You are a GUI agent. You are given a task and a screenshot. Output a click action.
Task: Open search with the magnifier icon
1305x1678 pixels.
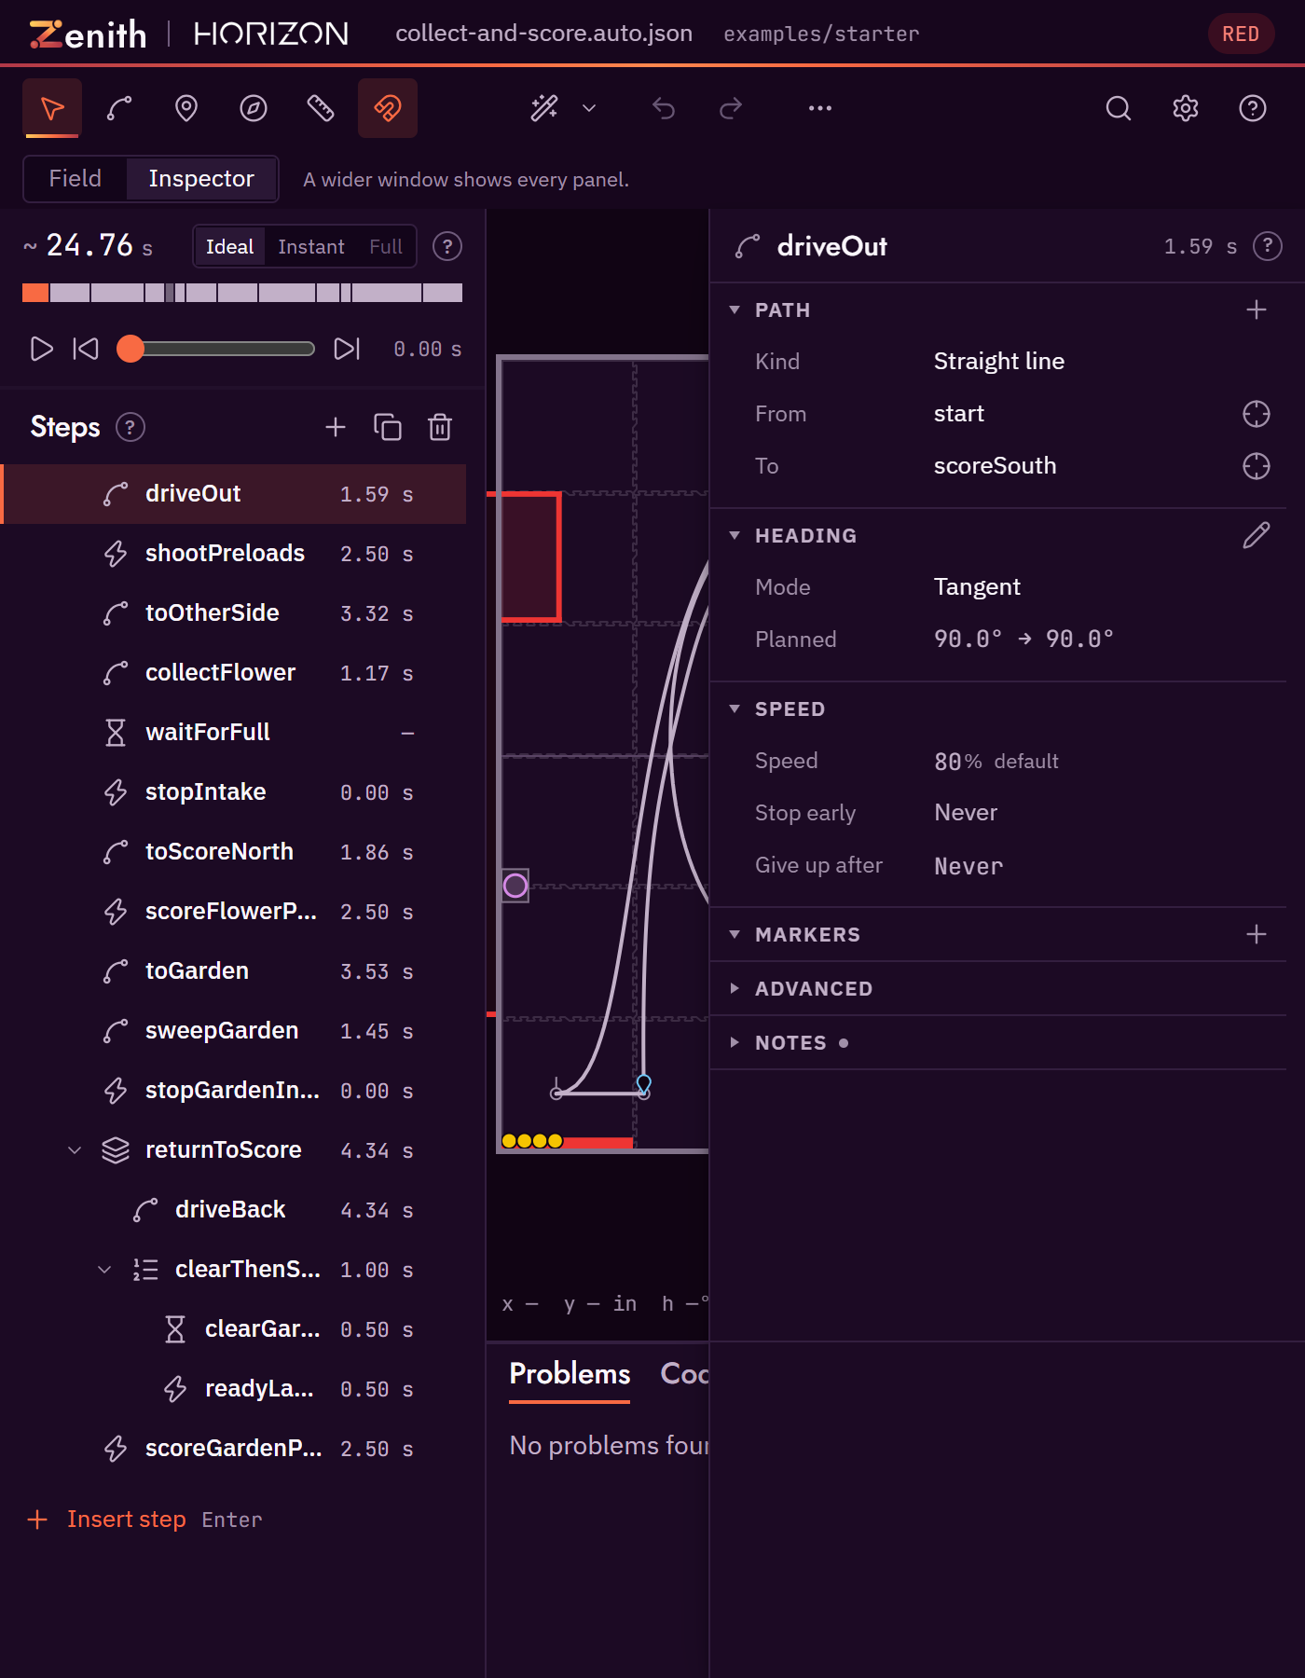[x=1119, y=108]
